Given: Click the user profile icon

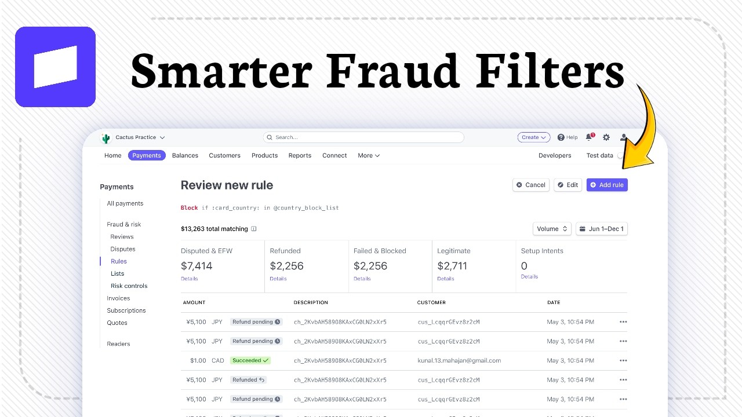Looking at the screenshot, I should pyautogui.click(x=624, y=137).
